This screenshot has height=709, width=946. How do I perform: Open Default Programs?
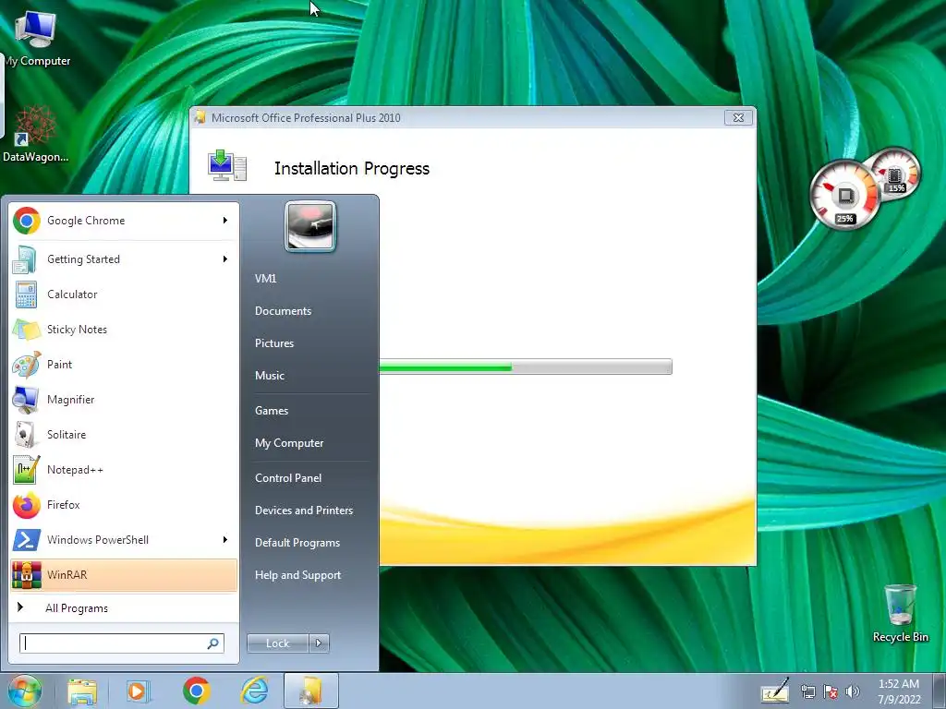297,543
